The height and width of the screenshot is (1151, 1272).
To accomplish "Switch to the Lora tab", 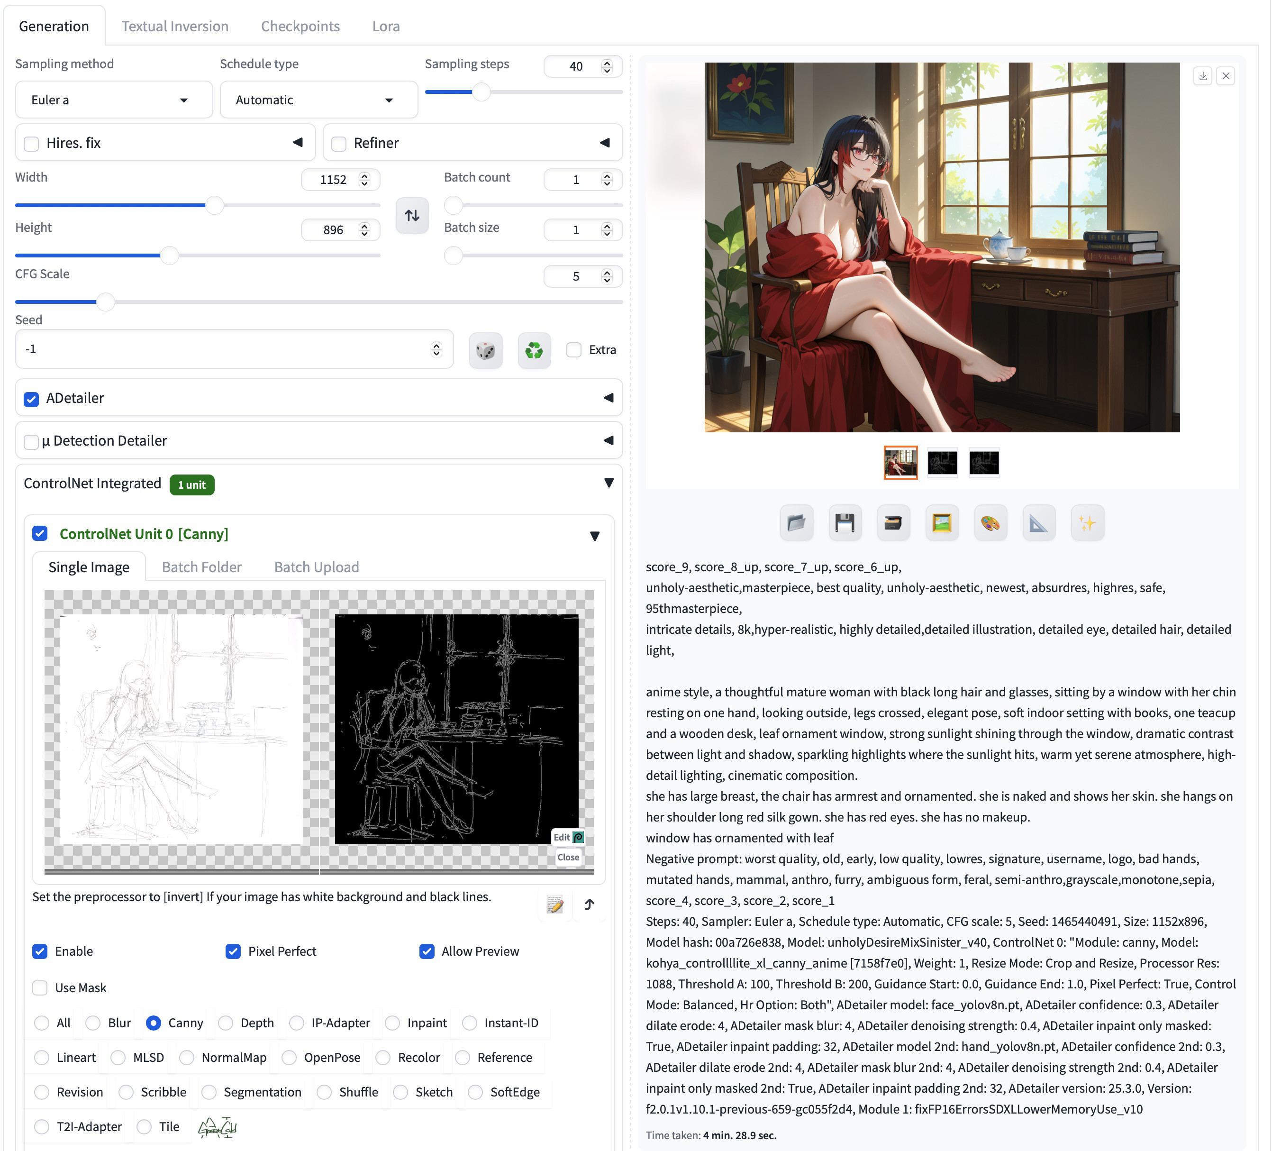I will [385, 27].
